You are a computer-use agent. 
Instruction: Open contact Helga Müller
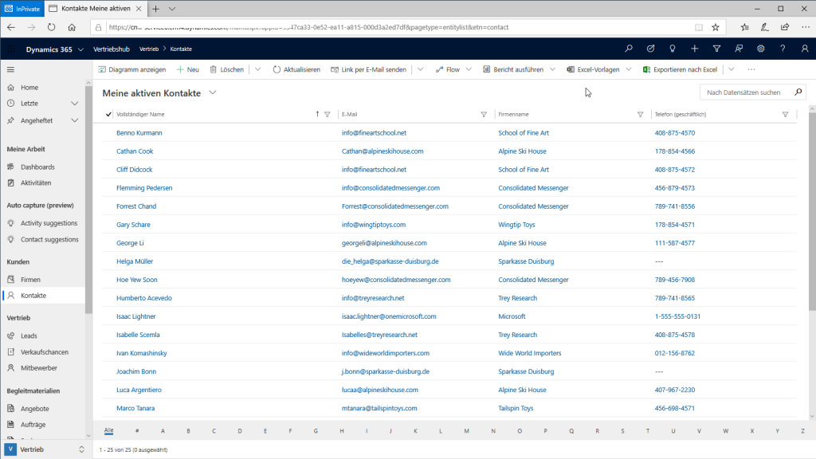click(x=134, y=261)
